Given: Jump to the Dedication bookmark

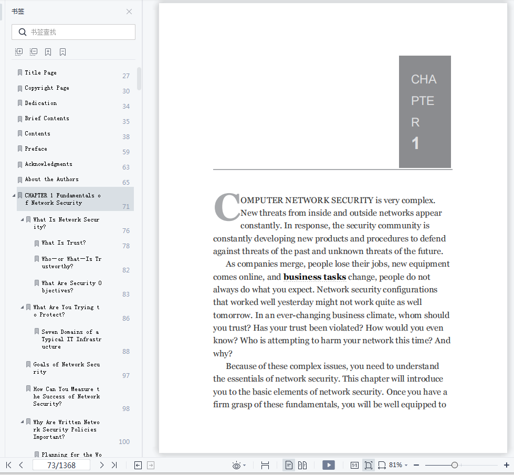Looking at the screenshot, I should click(x=40, y=103).
